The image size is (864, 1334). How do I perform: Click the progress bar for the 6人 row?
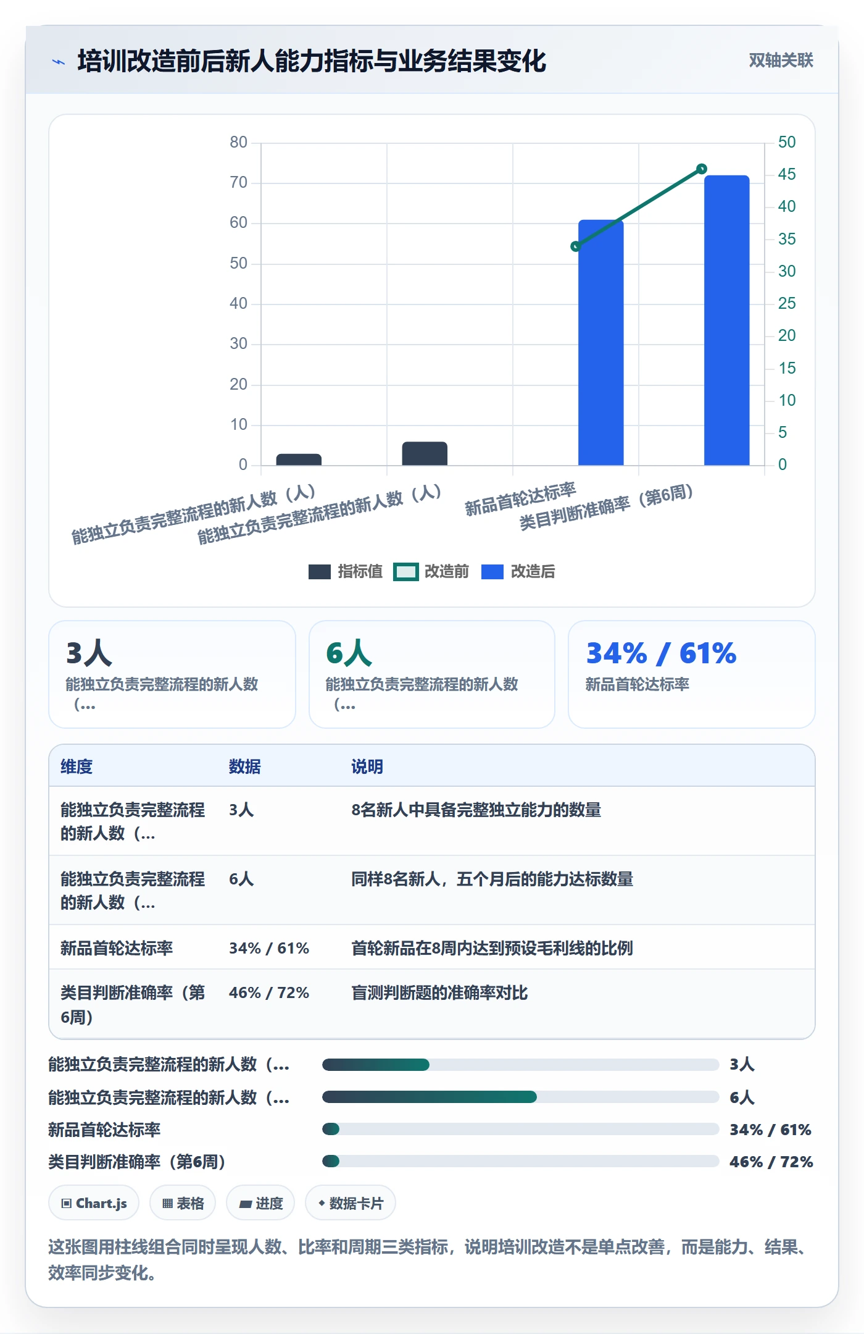520,1097
